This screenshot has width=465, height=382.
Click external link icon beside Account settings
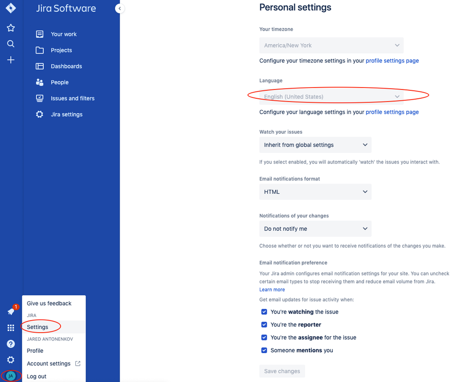(78, 363)
